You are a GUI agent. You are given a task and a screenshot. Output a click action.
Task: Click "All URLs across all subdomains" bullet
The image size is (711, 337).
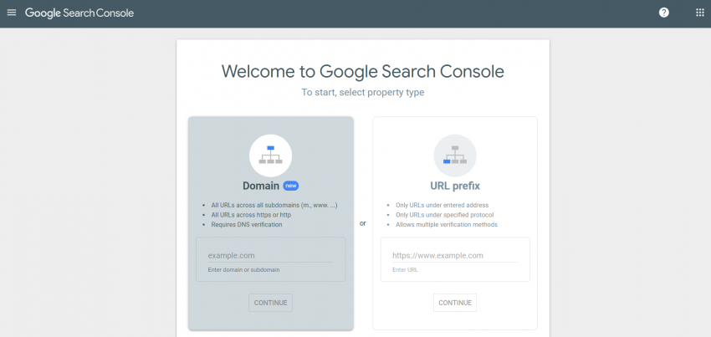(x=274, y=205)
